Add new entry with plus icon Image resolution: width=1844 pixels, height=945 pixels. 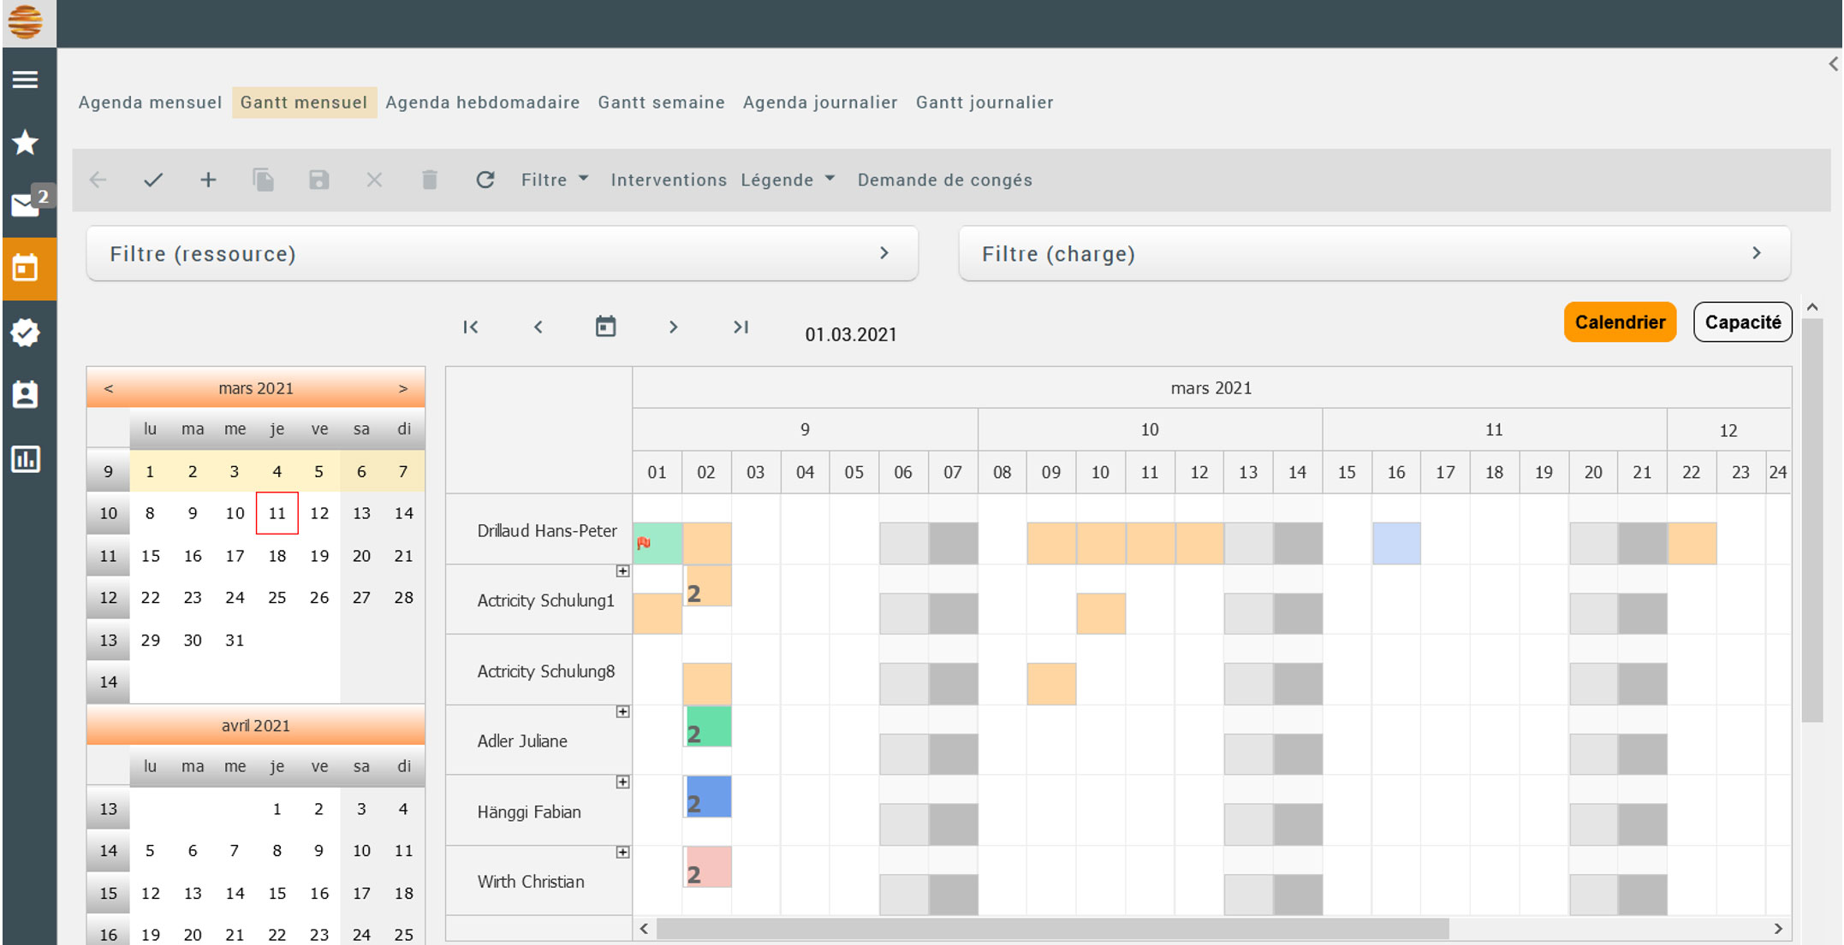click(208, 180)
